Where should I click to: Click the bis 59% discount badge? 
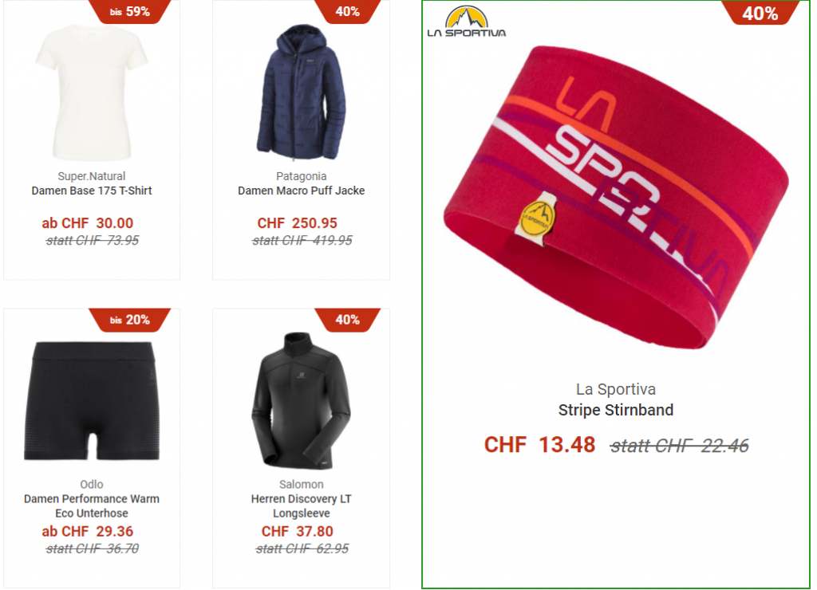pos(130,11)
